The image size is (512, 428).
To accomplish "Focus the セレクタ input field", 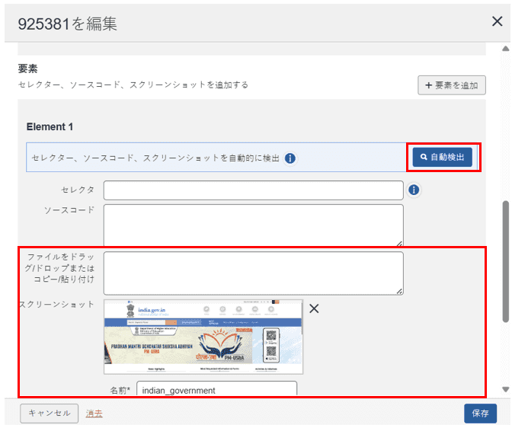I will tap(253, 190).
